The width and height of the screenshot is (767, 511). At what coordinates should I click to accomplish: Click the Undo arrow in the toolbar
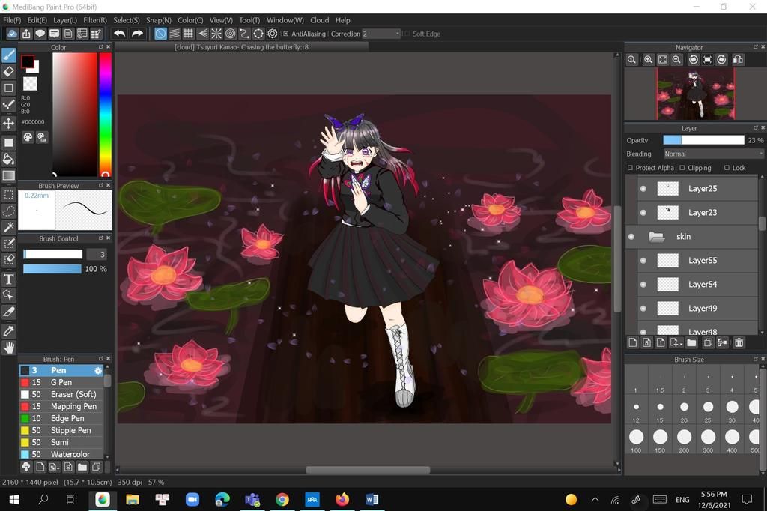(x=119, y=34)
